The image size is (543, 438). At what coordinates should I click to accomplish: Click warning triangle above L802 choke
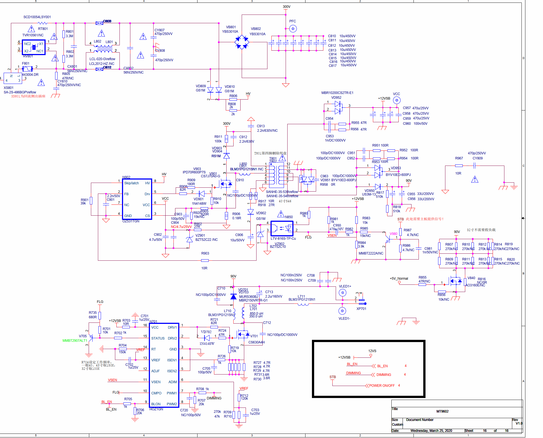pos(101,34)
